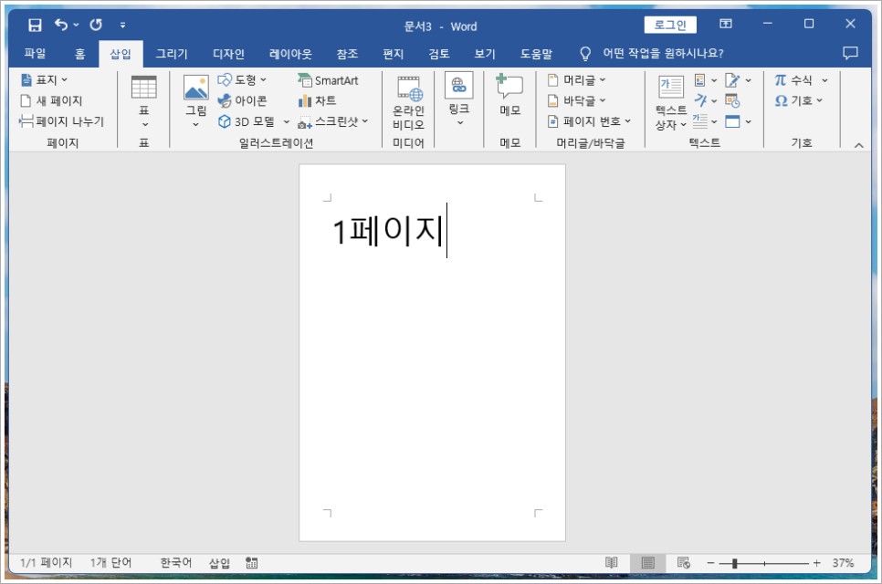Viewport: 882px width, 584px height.
Task: Insert a SmartArt graphic
Action: click(x=328, y=80)
